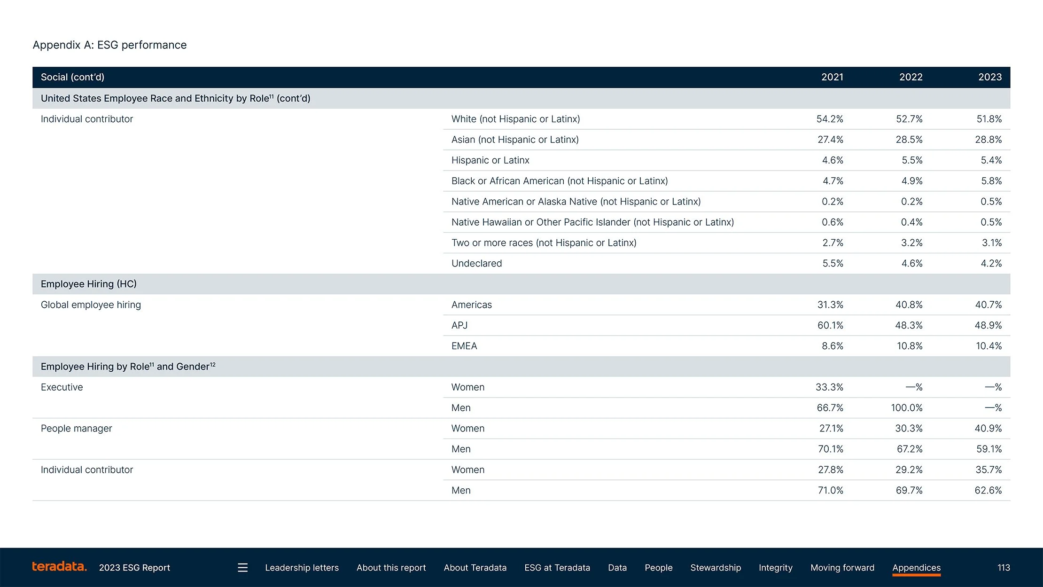Open the Stewardship section
1043x587 pixels.
pos(715,567)
